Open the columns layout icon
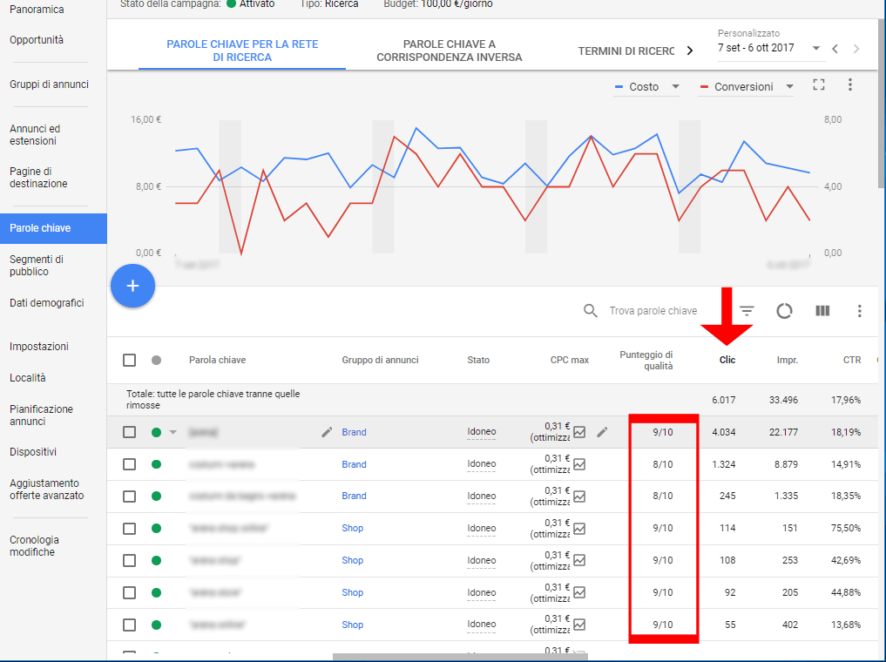 click(x=822, y=311)
